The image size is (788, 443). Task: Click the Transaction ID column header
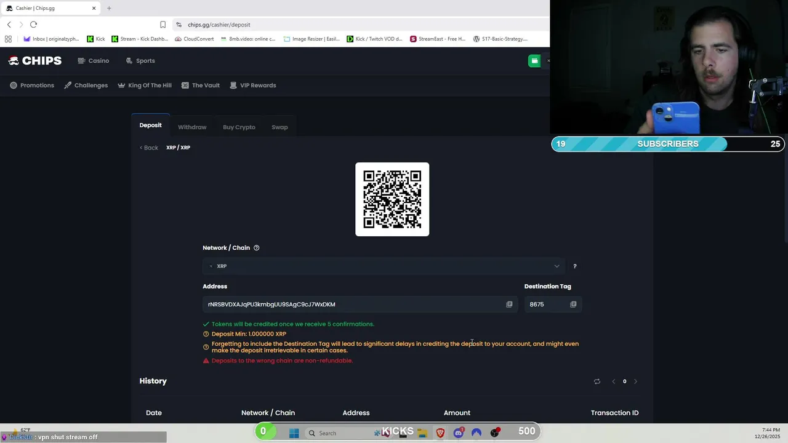614,413
